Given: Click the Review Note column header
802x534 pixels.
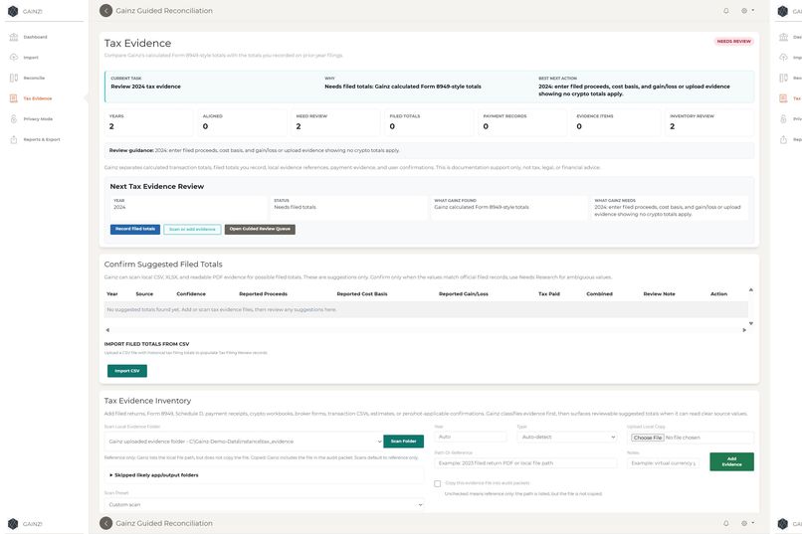Looking at the screenshot, I should point(659,293).
